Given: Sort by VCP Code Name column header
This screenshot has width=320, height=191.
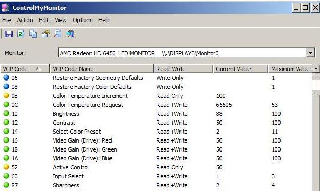Looking at the screenshot, I should 102,69.
